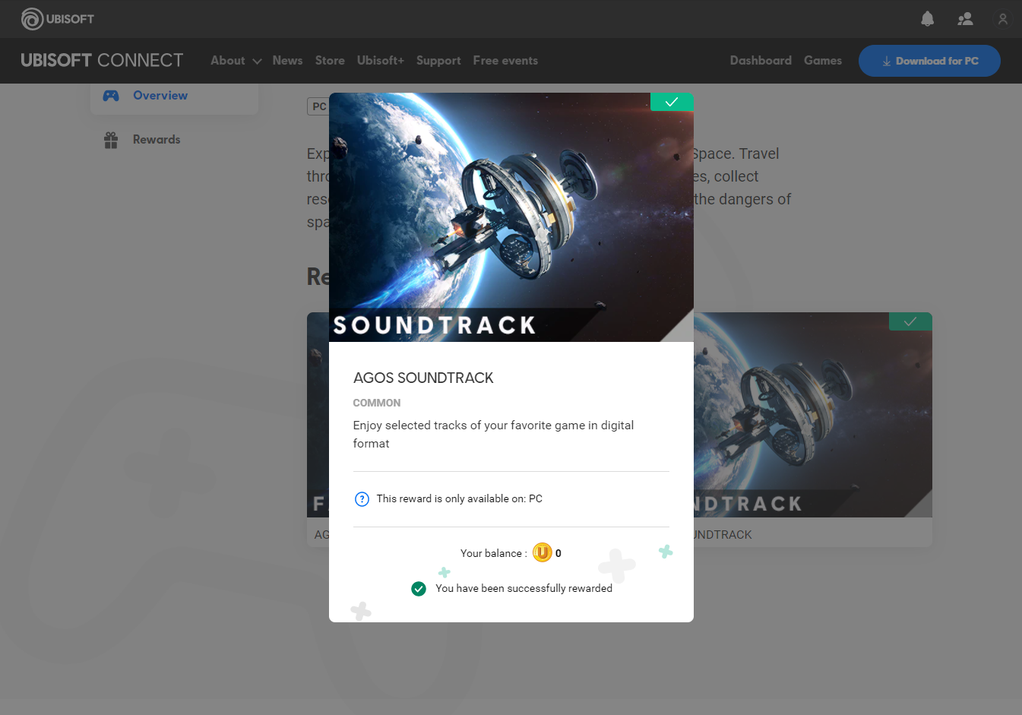This screenshot has height=715, width=1022.
Task: Click the background Soundtrack reward card
Action: pyautogui.click(x=813, y=429)
